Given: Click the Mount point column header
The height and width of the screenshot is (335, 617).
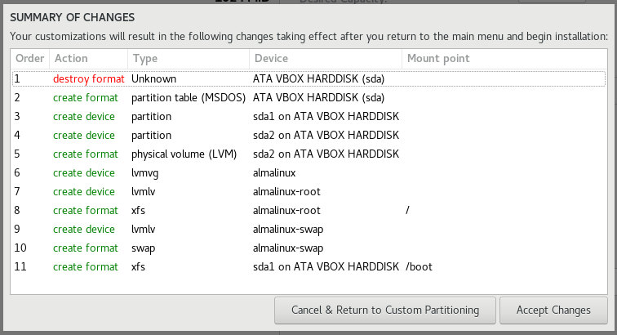Looking at the screenshot, I should tap(504, 58).
